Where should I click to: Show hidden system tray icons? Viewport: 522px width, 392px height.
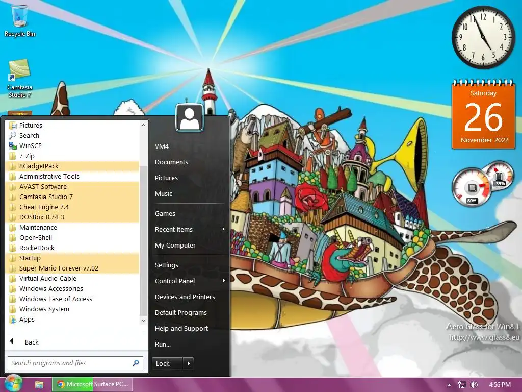point(449,385)
